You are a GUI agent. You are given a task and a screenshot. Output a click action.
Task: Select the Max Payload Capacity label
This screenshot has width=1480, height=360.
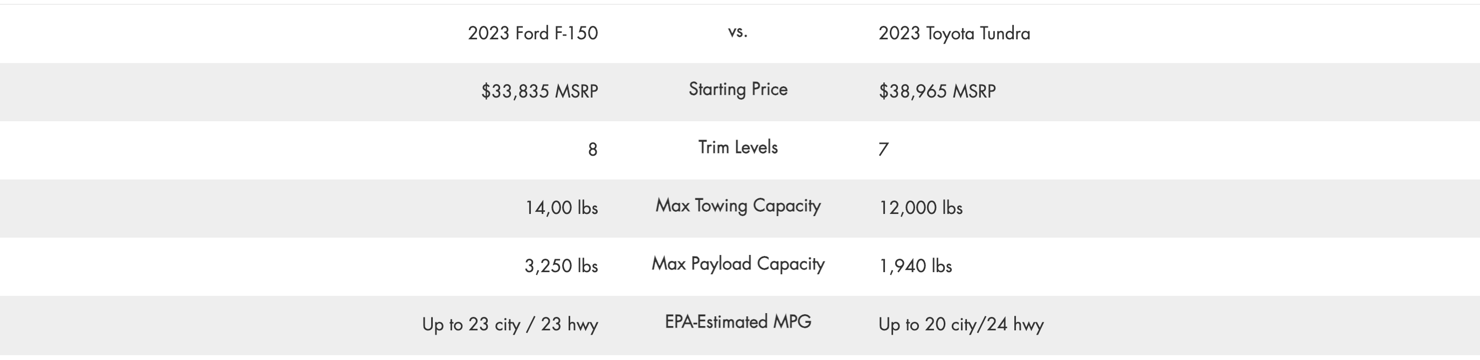(x=738, y=264)
